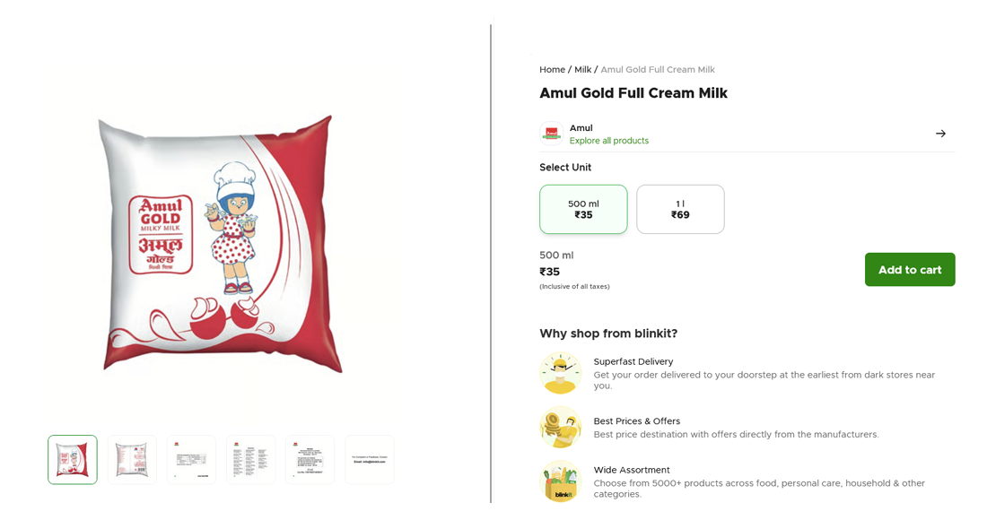Select the 1 l unit option
This screenshot has height=520, width=987.
(x=680, y=209)
